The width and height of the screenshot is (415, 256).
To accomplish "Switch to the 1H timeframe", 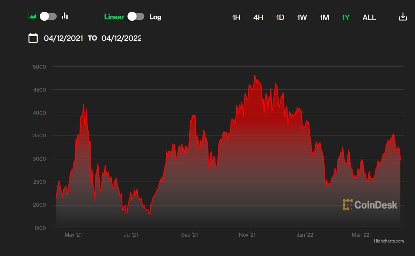I will pyautogui.click(x=236, y=18).
